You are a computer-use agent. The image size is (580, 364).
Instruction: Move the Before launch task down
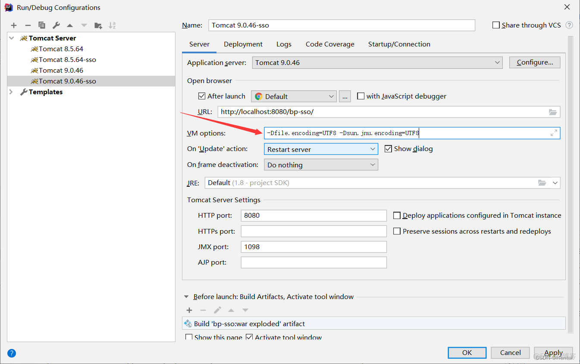pyautogui.click(x=245, y=310)
